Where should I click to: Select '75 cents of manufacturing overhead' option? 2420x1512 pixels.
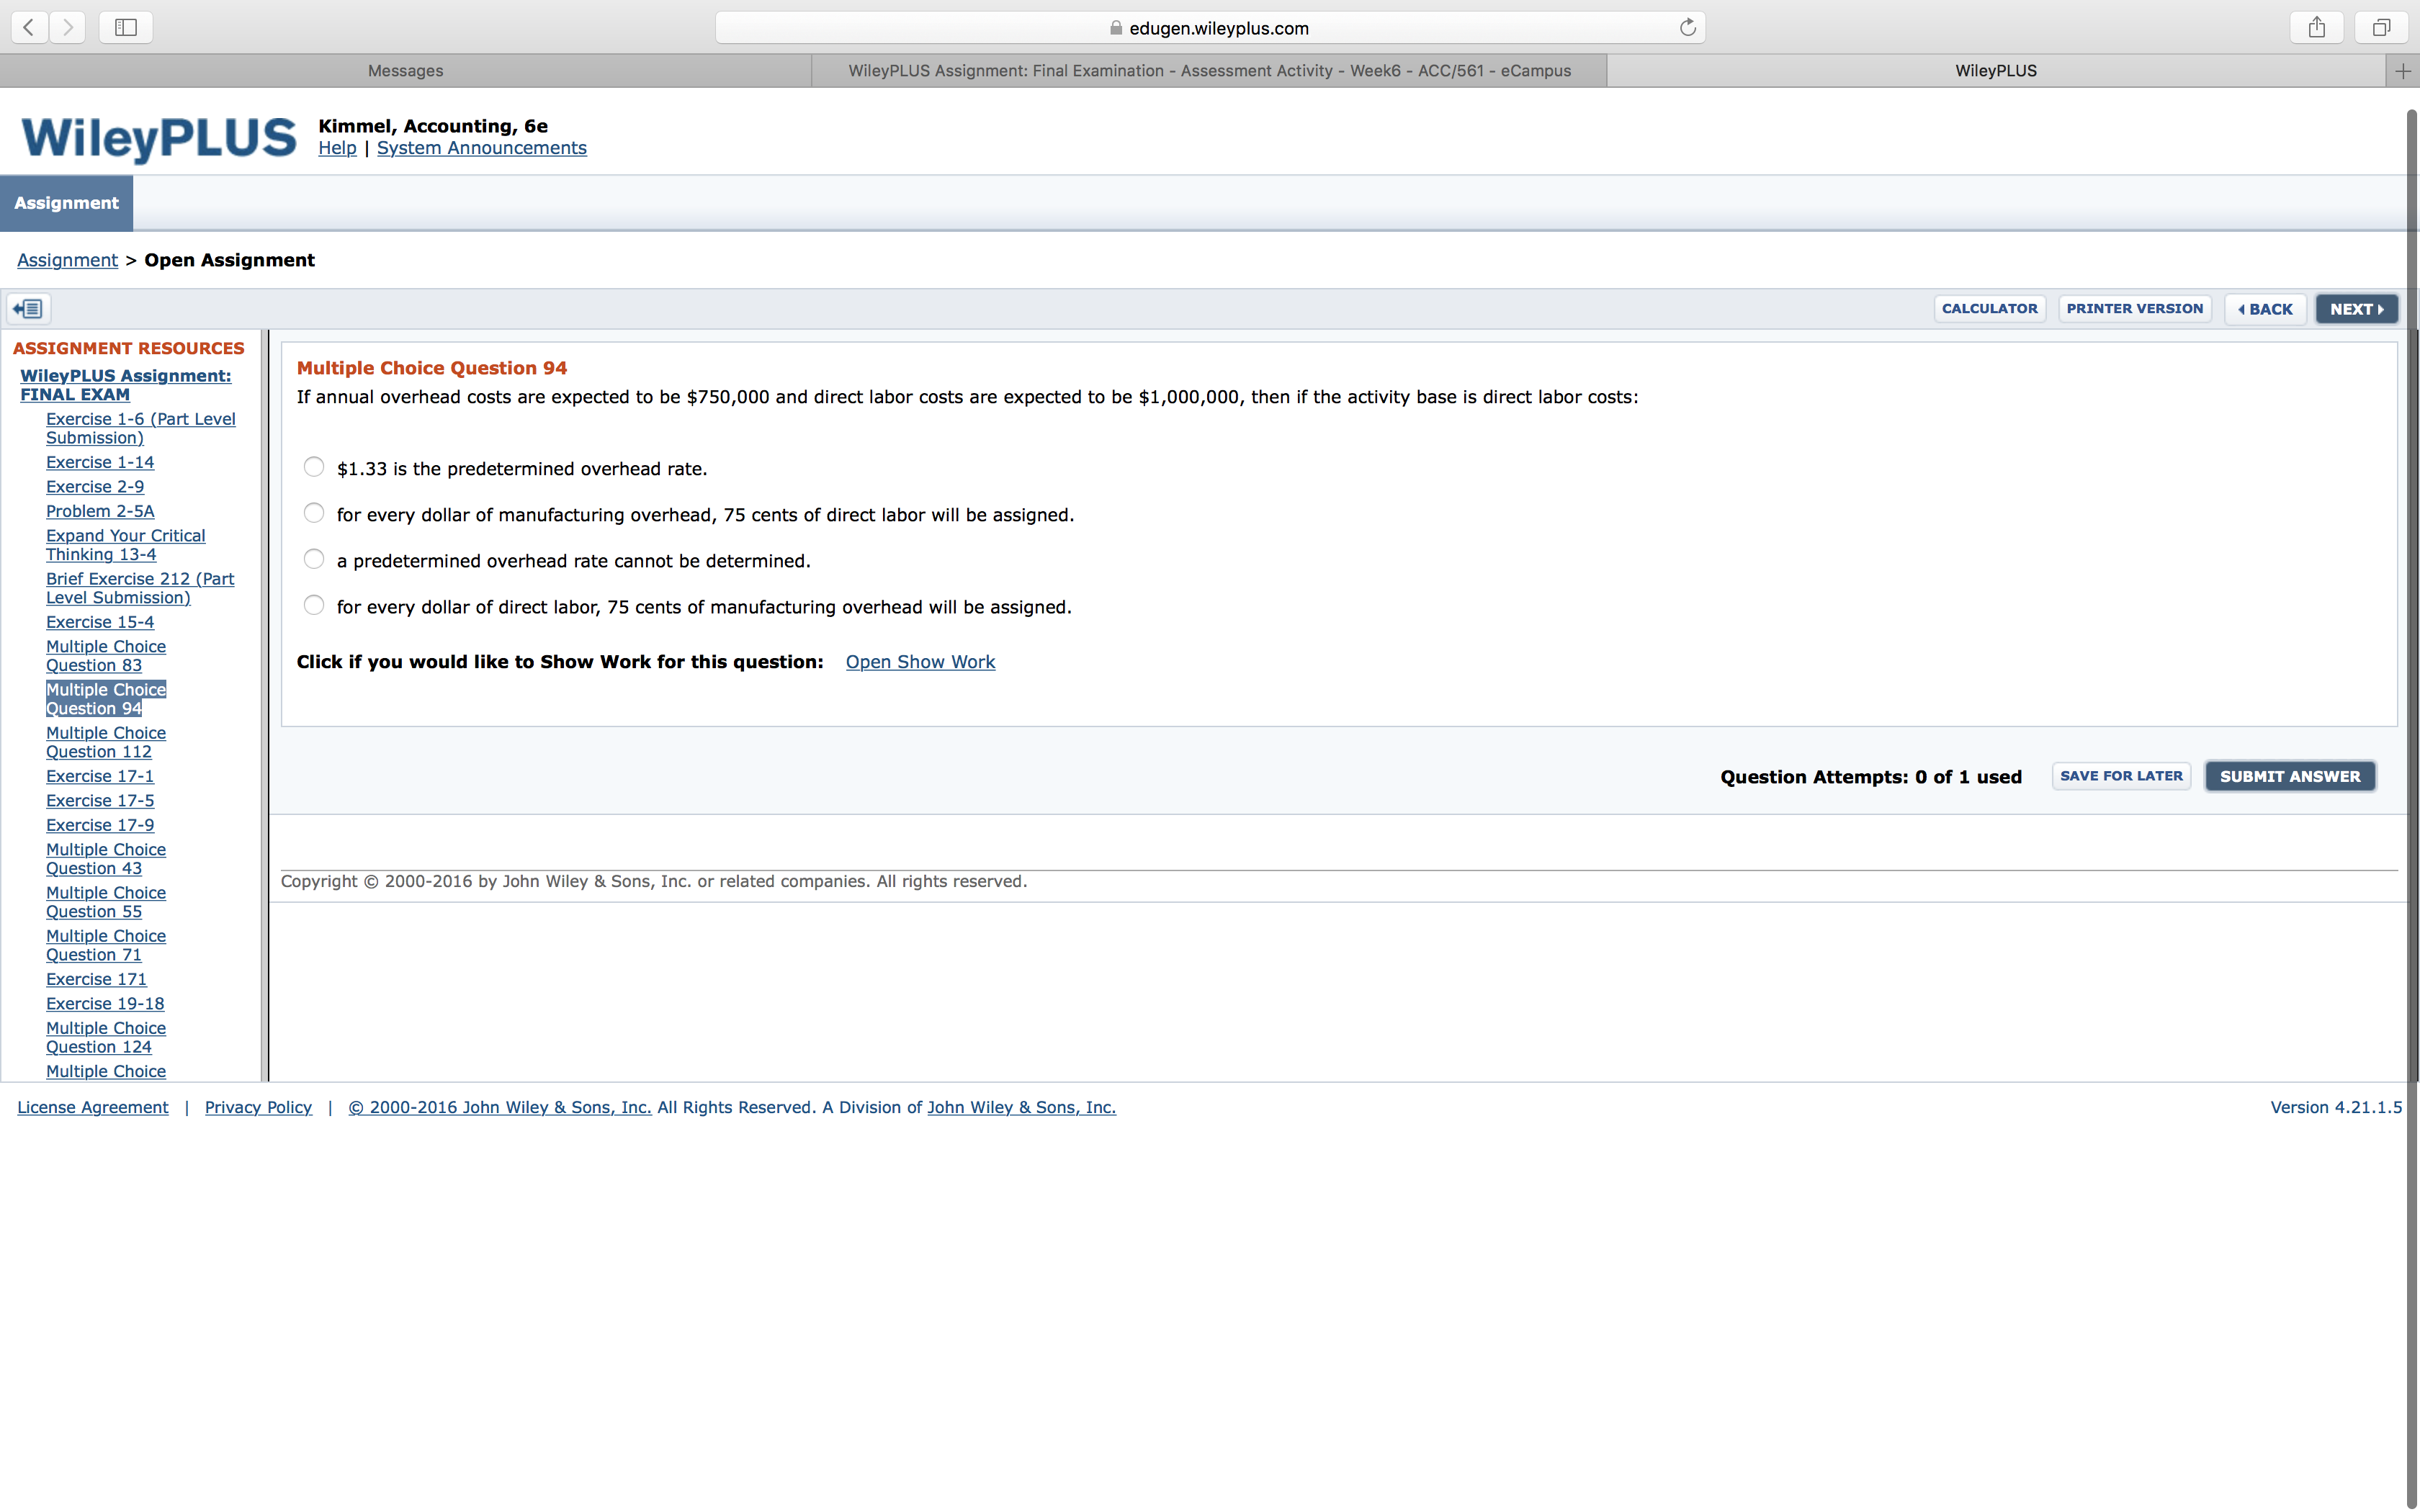[x=314, y=605]
